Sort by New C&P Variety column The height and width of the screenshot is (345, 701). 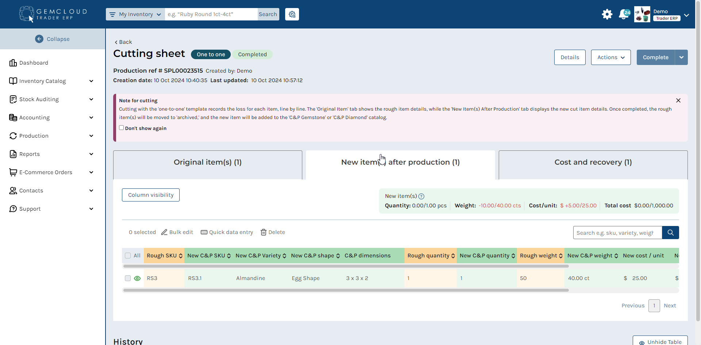coord(284,256)
